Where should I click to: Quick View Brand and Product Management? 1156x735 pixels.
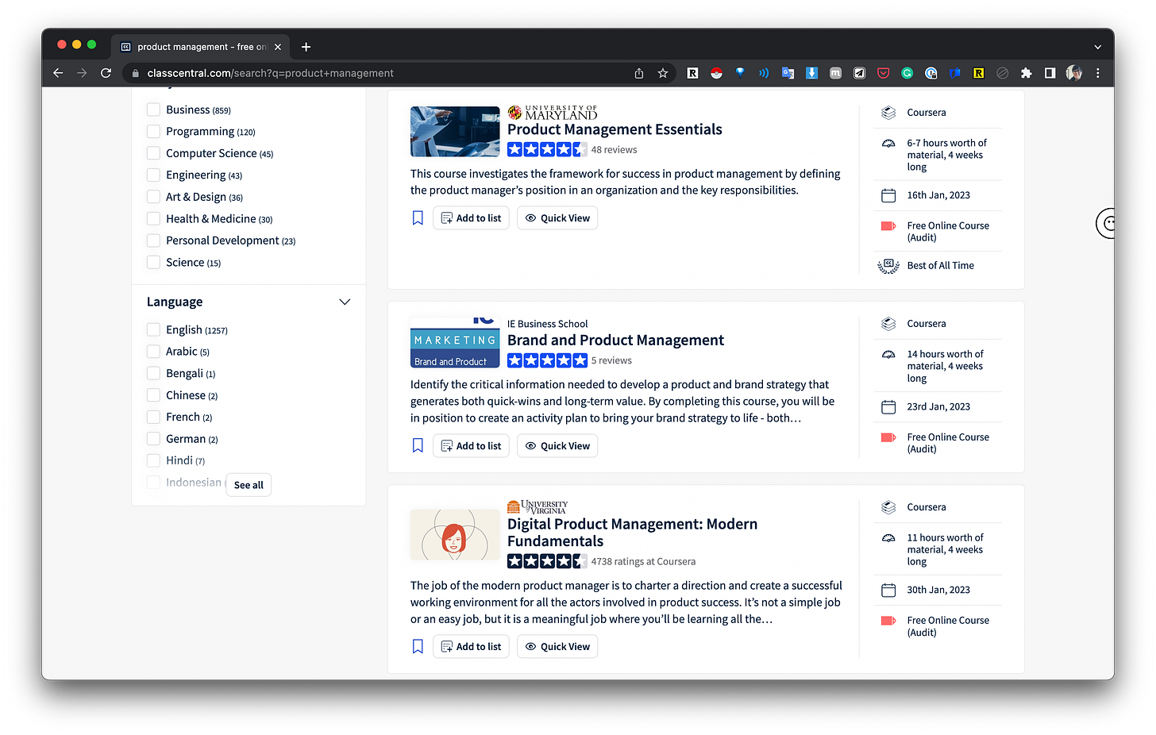pos(557,446)
